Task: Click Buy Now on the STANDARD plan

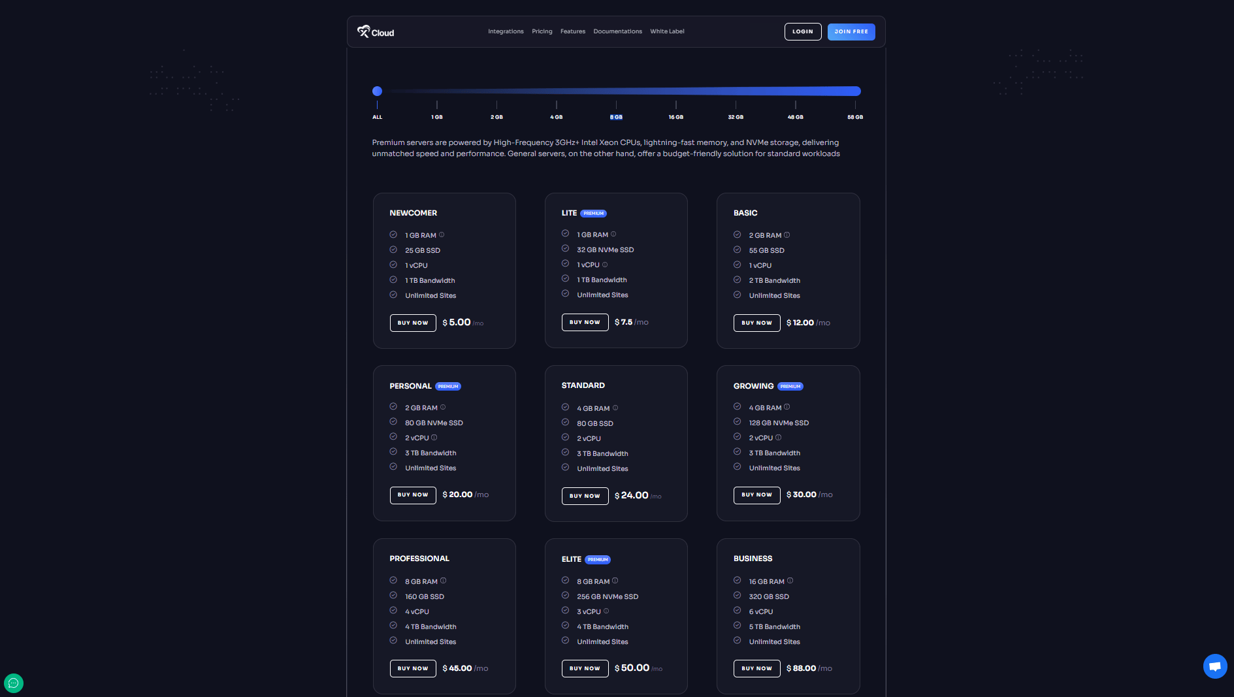Action: pyautogui.click(x=585, y=496)
